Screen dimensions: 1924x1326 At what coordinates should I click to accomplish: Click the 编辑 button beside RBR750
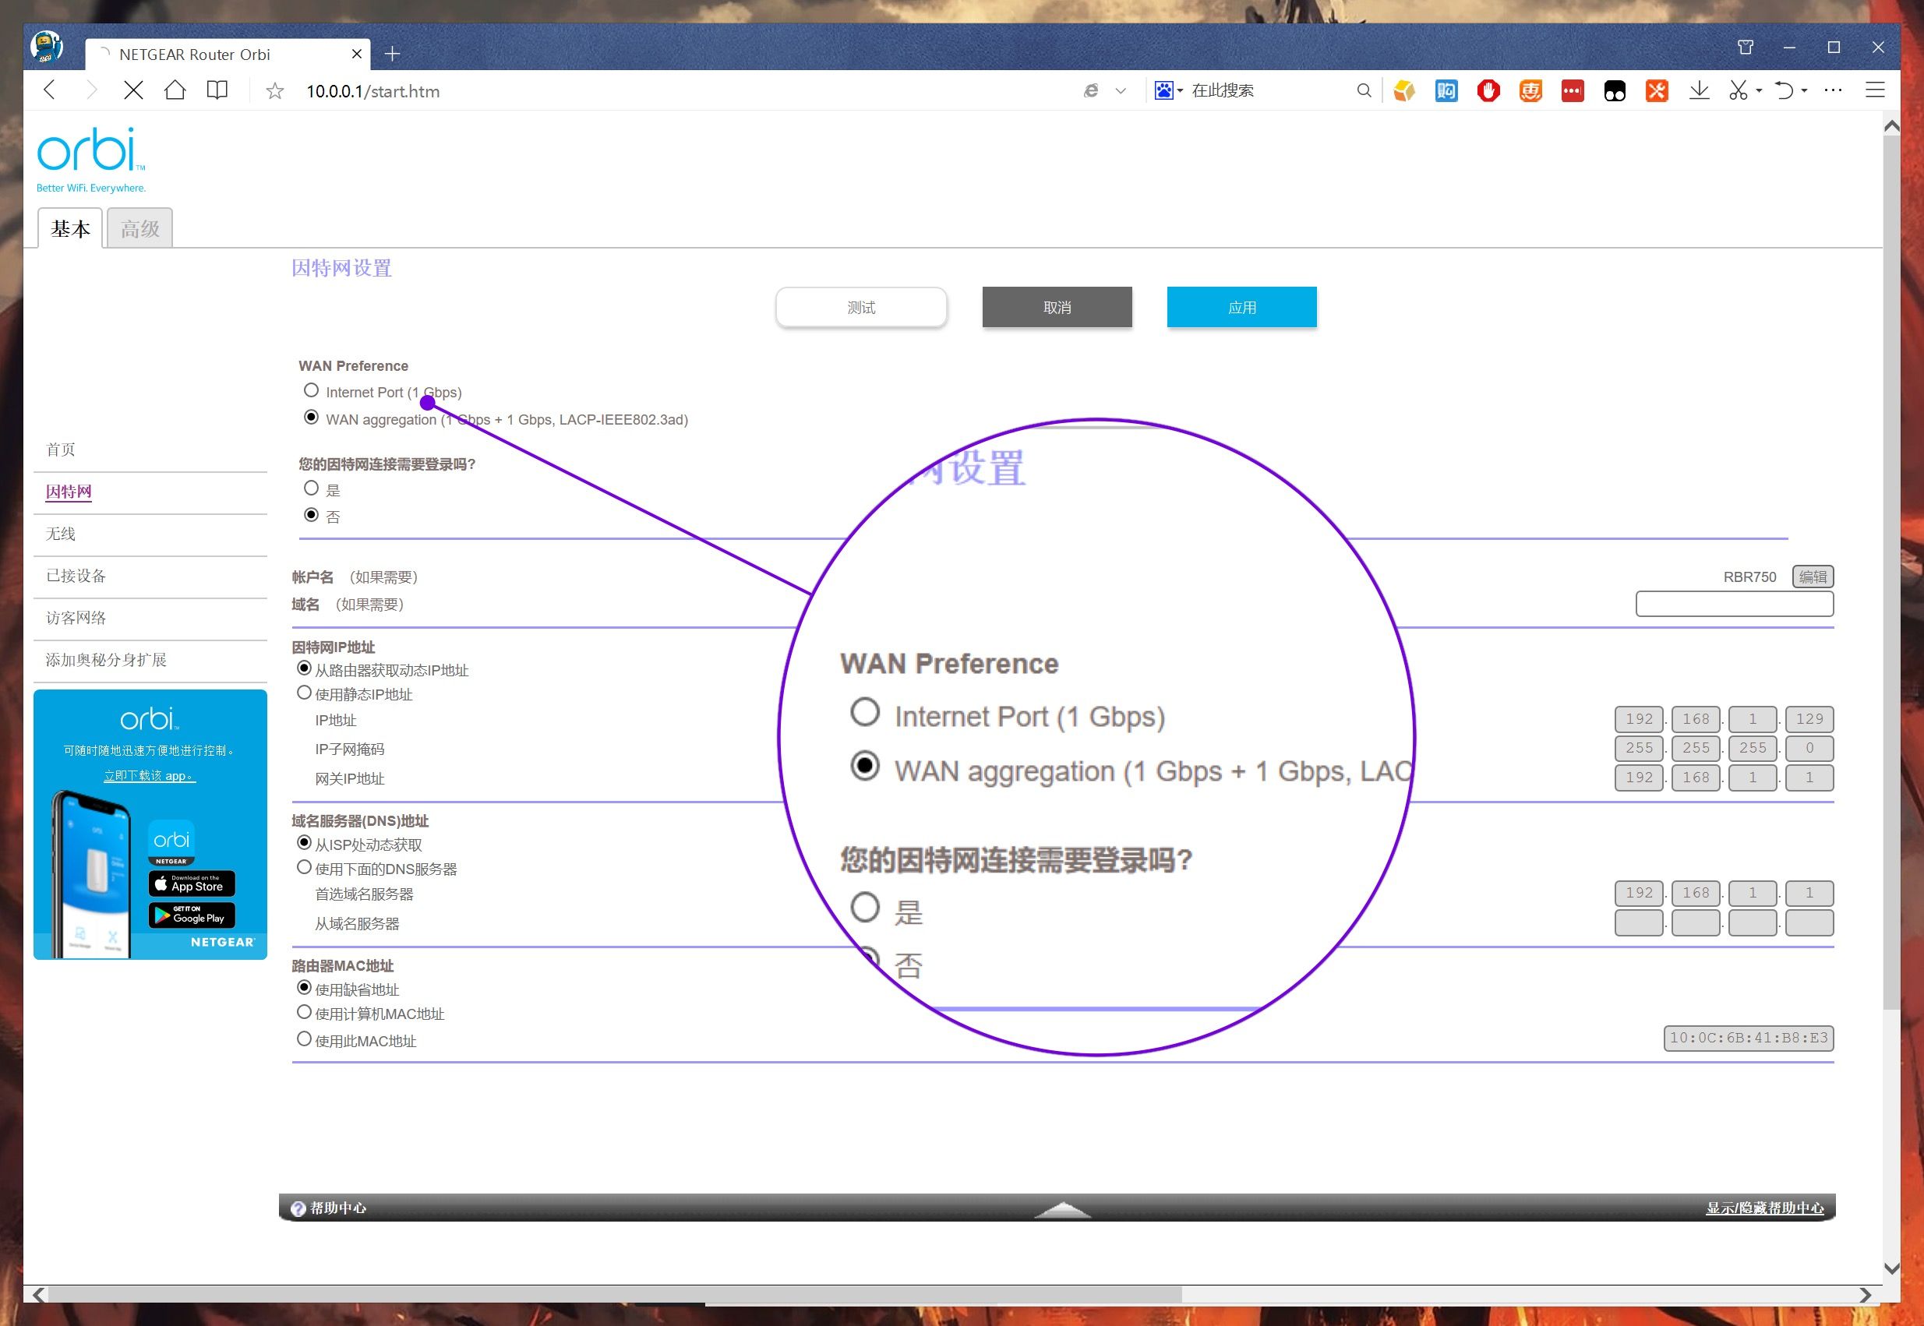(x=1813, y=577)
